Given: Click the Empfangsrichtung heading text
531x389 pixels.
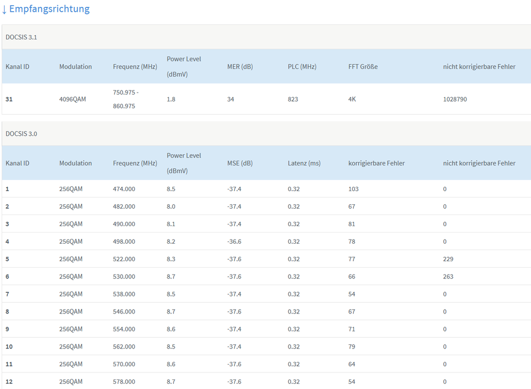Looking at the screenshot, I should click(x=49, y=9).
